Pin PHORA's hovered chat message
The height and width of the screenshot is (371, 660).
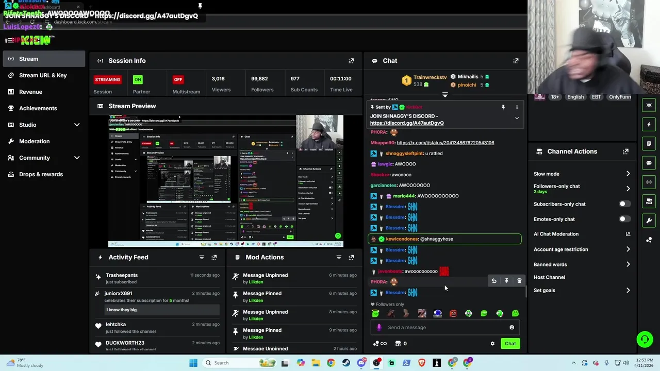[506, 281]
